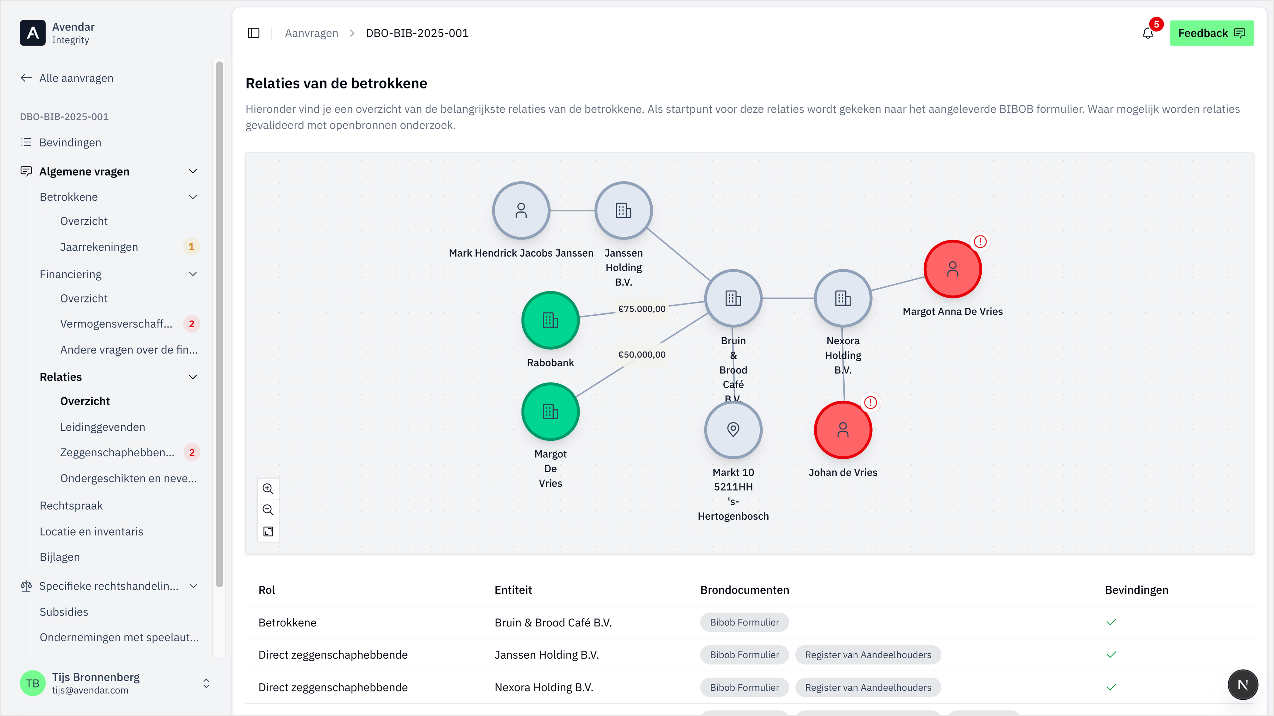Zoom out of the relations graph
1274x716 pixels.
click(268, 510)
